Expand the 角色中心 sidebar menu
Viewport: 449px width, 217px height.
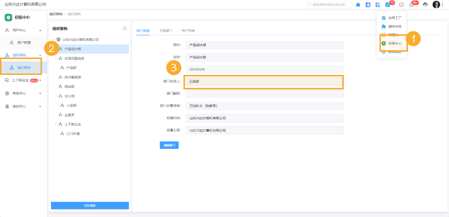click(x=40, y=93)
